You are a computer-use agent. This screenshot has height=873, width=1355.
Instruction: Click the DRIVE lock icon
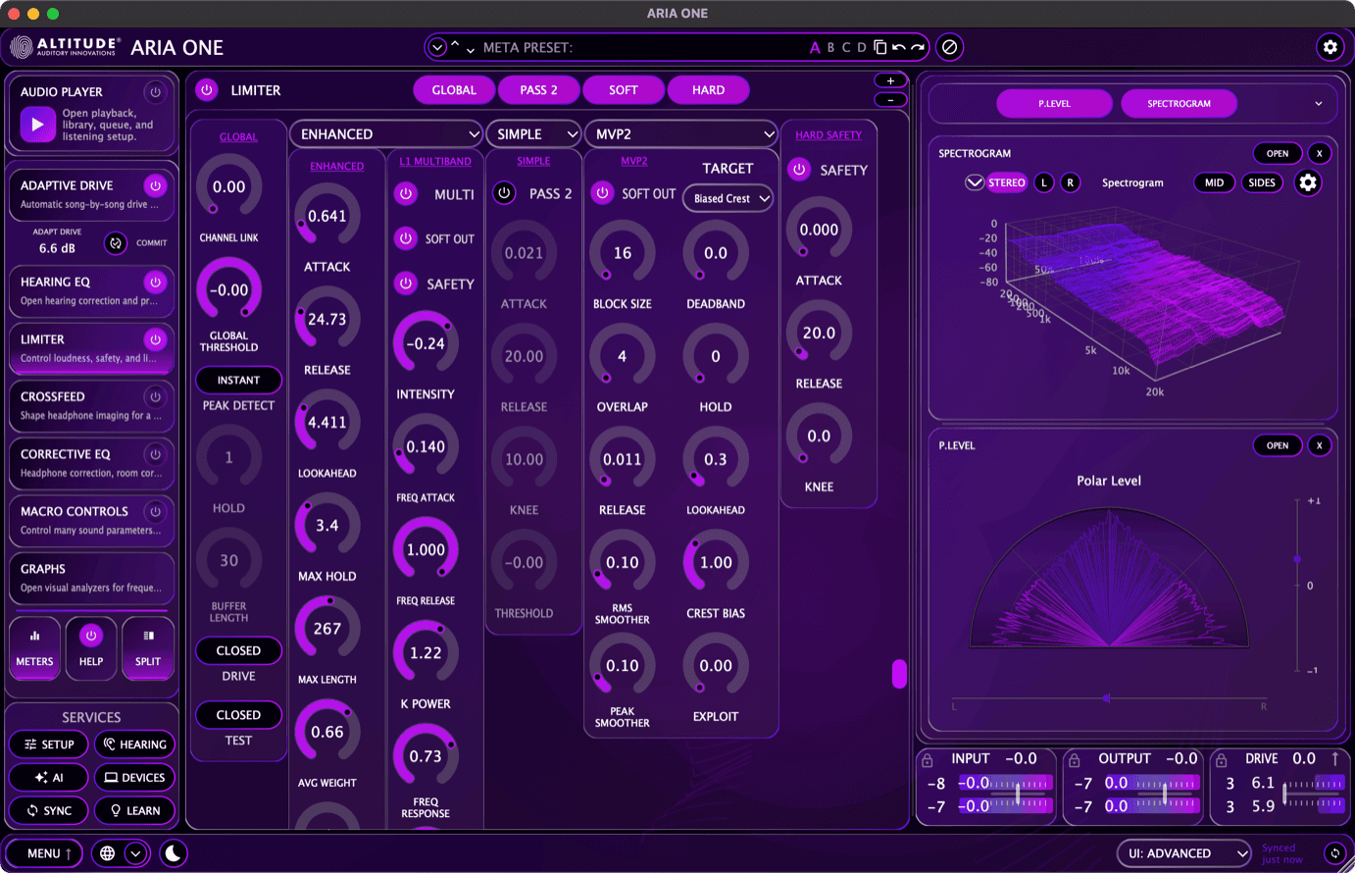[1222, 760]
